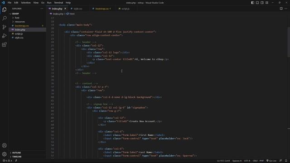Open the View menu
The height and width of the screenshot is (163, 290).
tap(36, 3)
